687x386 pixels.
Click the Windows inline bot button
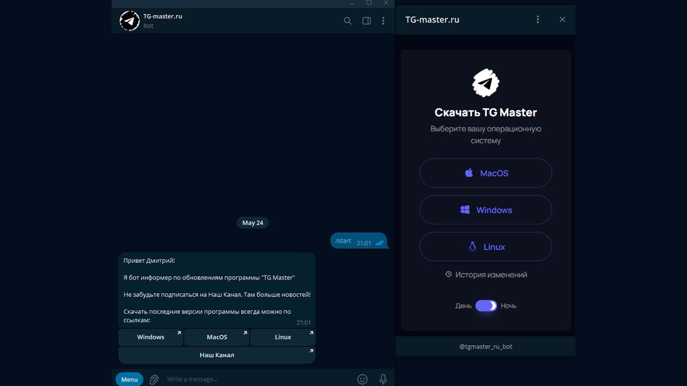tap(150, 337)
